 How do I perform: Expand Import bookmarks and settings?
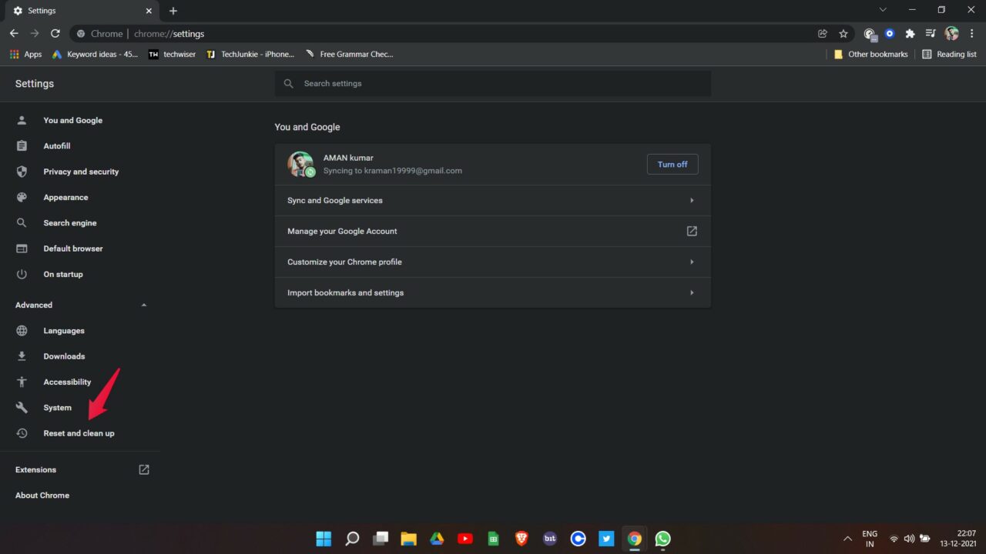coord(493,293)
